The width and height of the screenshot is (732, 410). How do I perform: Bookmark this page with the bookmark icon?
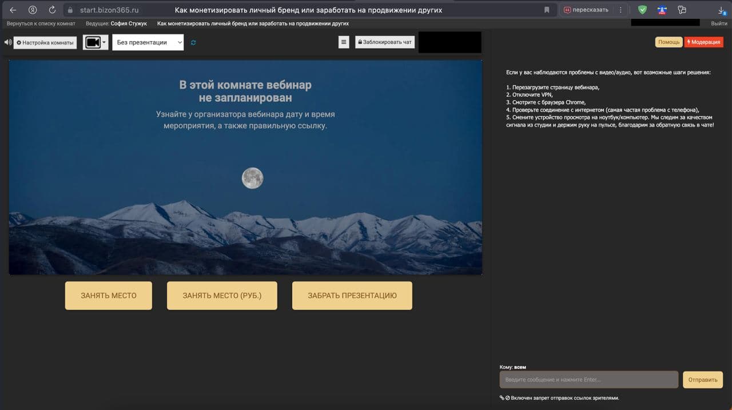tap(547, 10)
